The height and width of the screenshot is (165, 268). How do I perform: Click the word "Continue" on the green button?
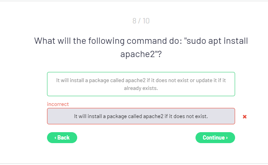pyautogui.click(x=214, y=138)
